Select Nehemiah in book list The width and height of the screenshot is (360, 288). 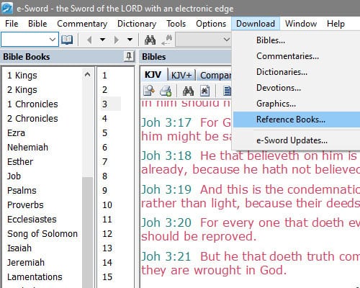(x=27, y=148)
